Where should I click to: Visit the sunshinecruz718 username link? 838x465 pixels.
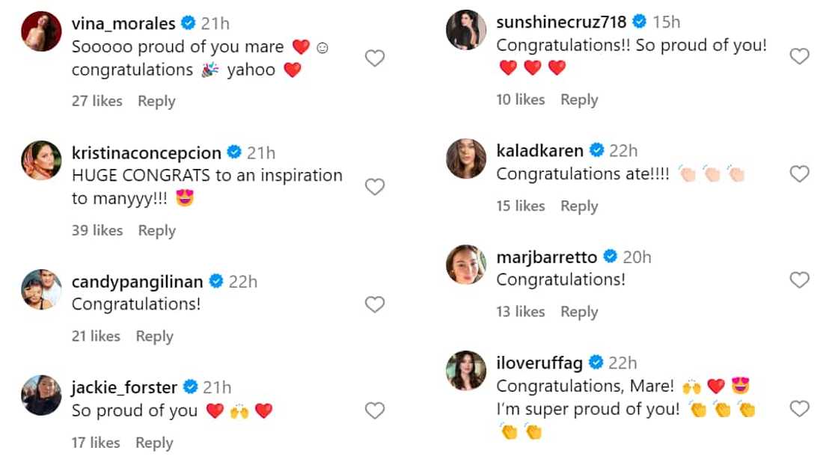pyautogui.click(x=561, y=22)
